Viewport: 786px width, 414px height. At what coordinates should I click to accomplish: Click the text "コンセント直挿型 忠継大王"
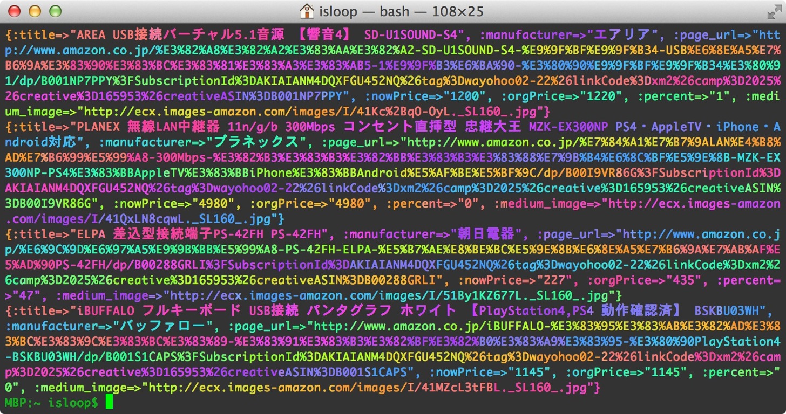pyautogui.click(x=432, y=127)
